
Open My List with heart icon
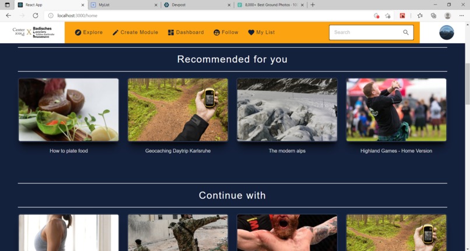coord(261,33)
